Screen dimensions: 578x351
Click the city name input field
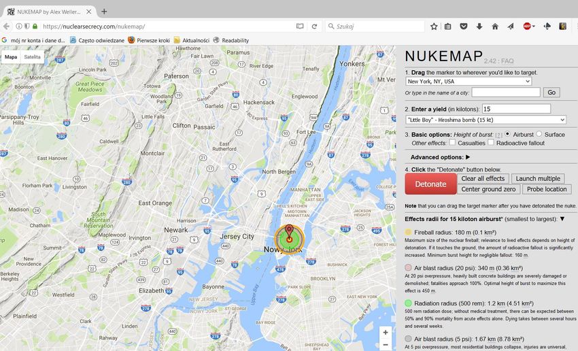[506, 93]
